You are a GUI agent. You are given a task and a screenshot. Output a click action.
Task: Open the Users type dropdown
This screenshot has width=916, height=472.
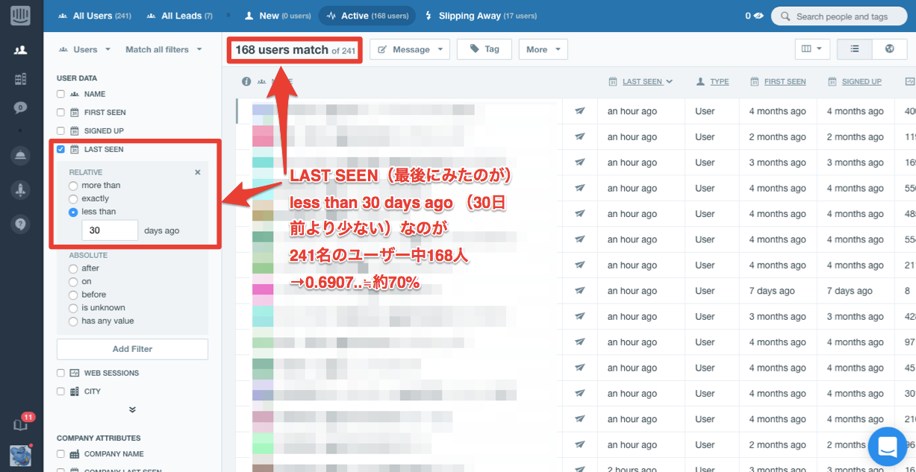point(84,50)
